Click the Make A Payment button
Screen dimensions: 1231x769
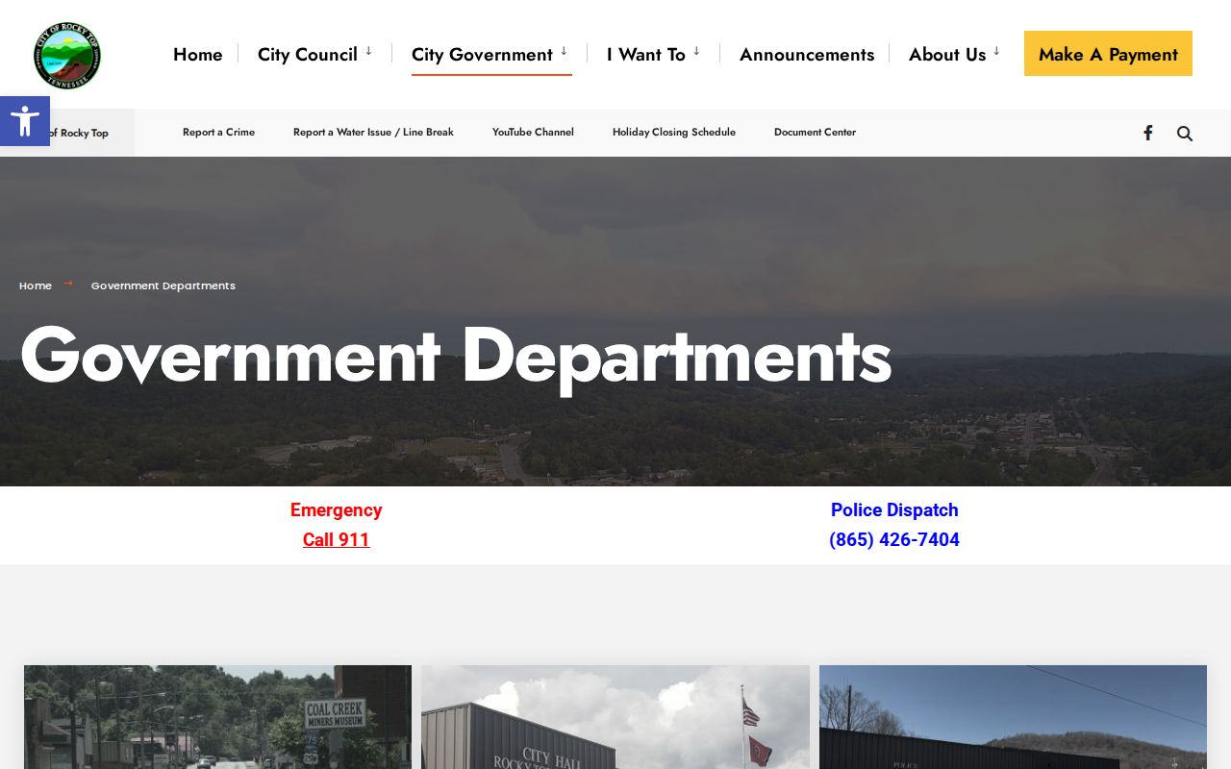(1108, 54)
